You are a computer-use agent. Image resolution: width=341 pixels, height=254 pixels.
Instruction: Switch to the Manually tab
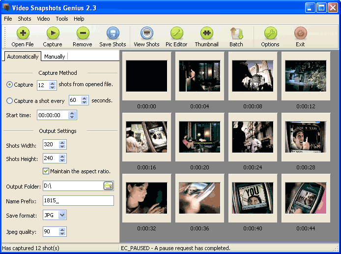(55, 57)
